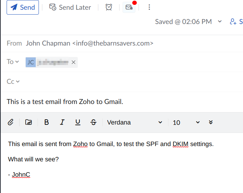
Task: Expand more formatting options double chevron
Action: coord(211,122)
